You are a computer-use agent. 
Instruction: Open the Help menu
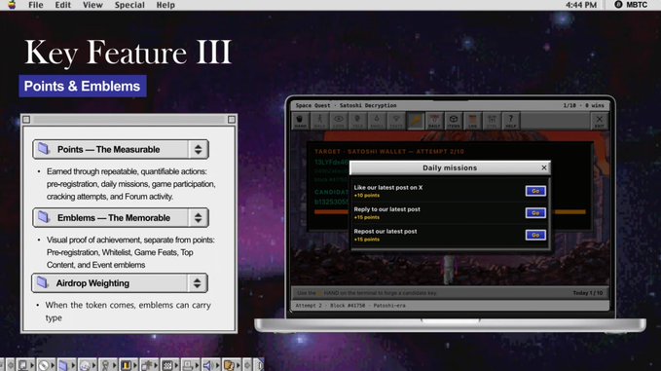point(165,5)
